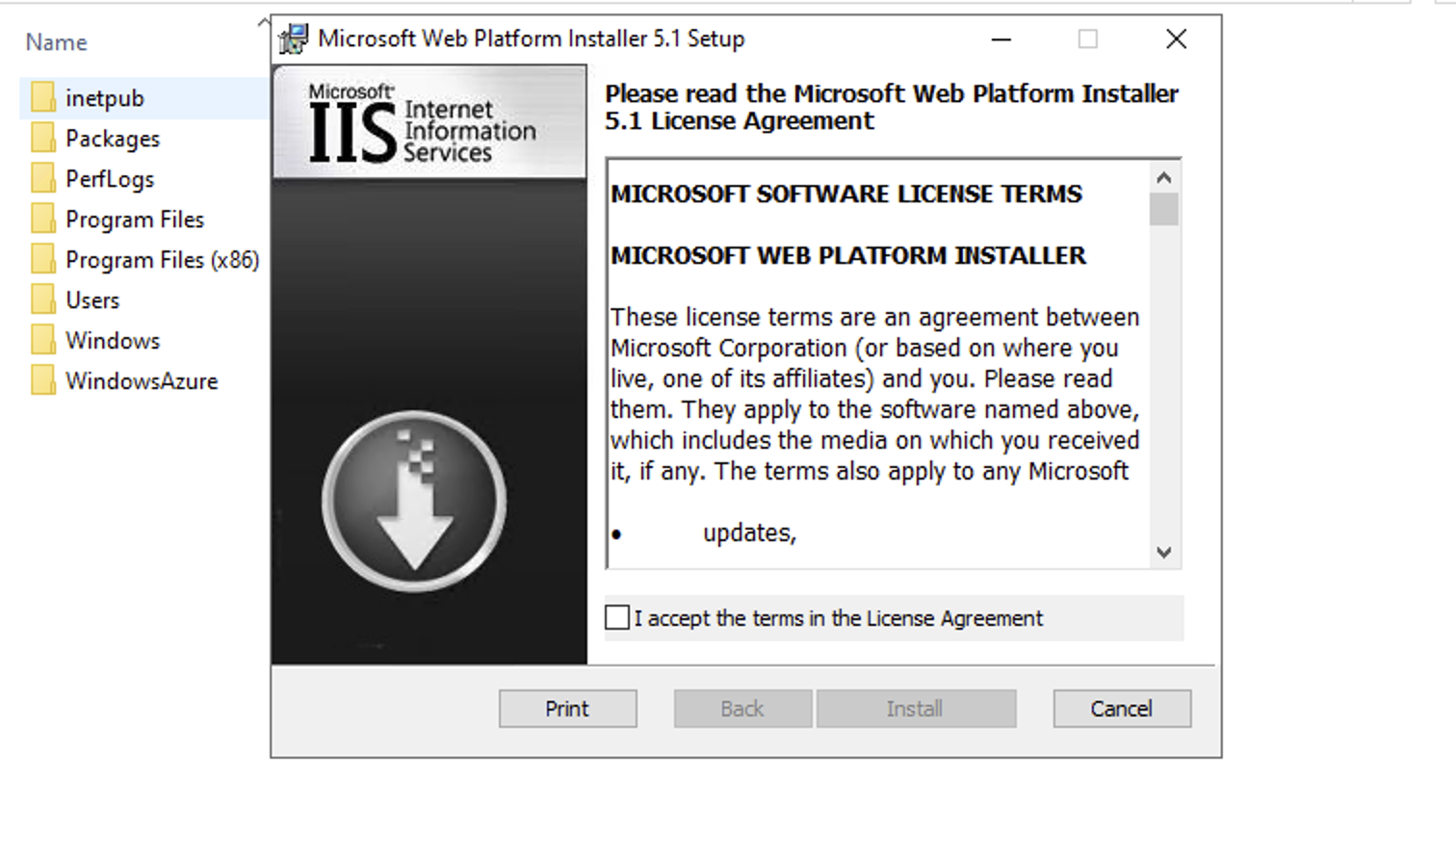Click the MICROSOFT SOFTWARE LICENSE TERMS heading

pos(846,194)
